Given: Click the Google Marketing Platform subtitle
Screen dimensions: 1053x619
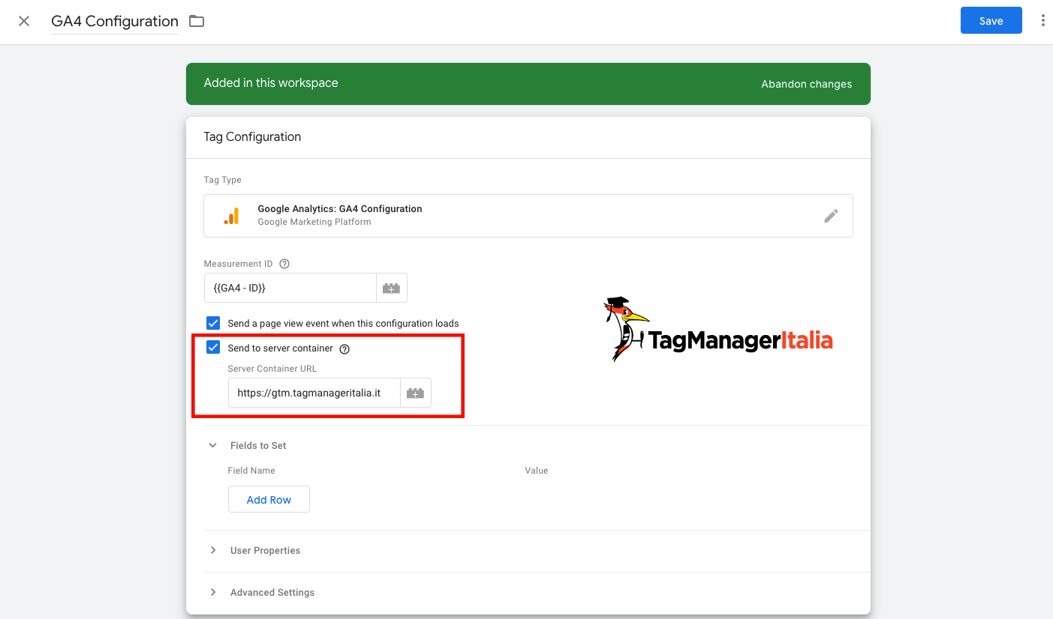Looking at the screenshot, I should [314, 222].
